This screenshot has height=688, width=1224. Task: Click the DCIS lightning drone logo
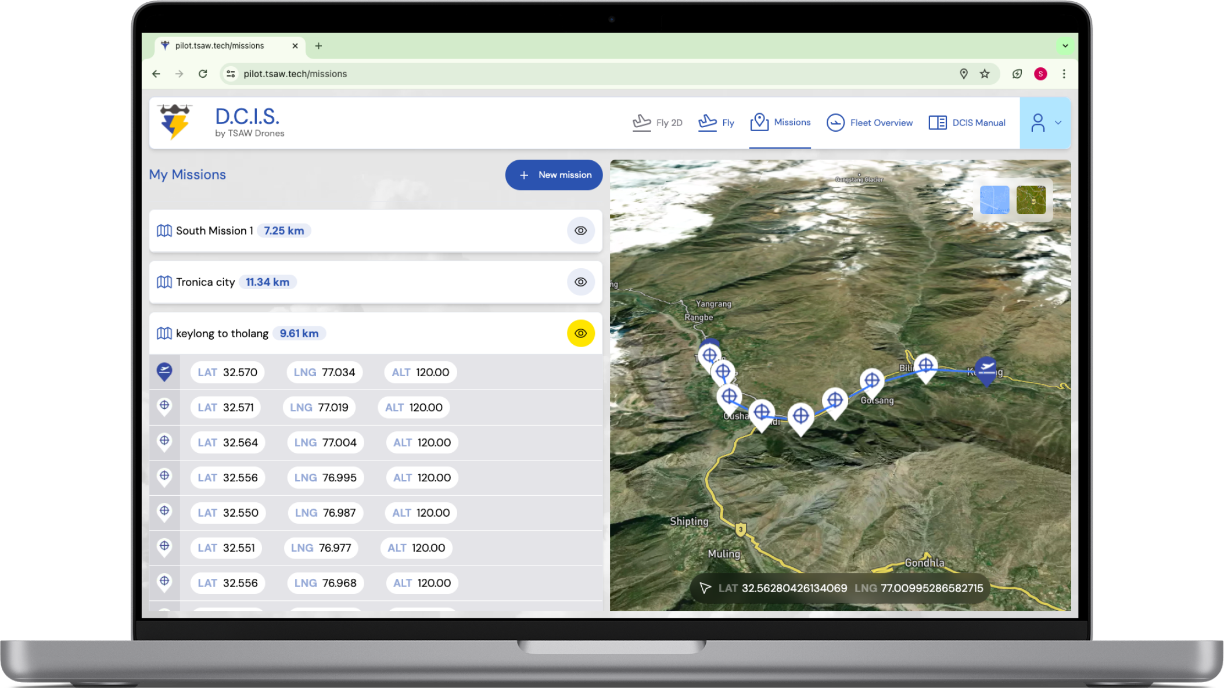pos(175,121)
